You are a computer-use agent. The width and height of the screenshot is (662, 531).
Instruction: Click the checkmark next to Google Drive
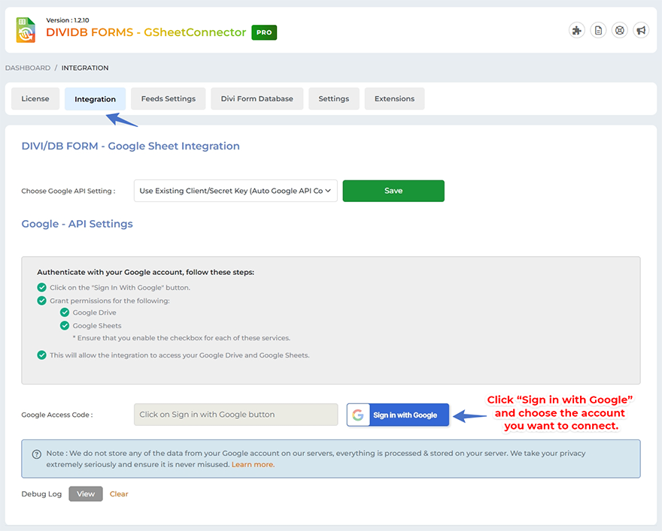tap(65, 312)
